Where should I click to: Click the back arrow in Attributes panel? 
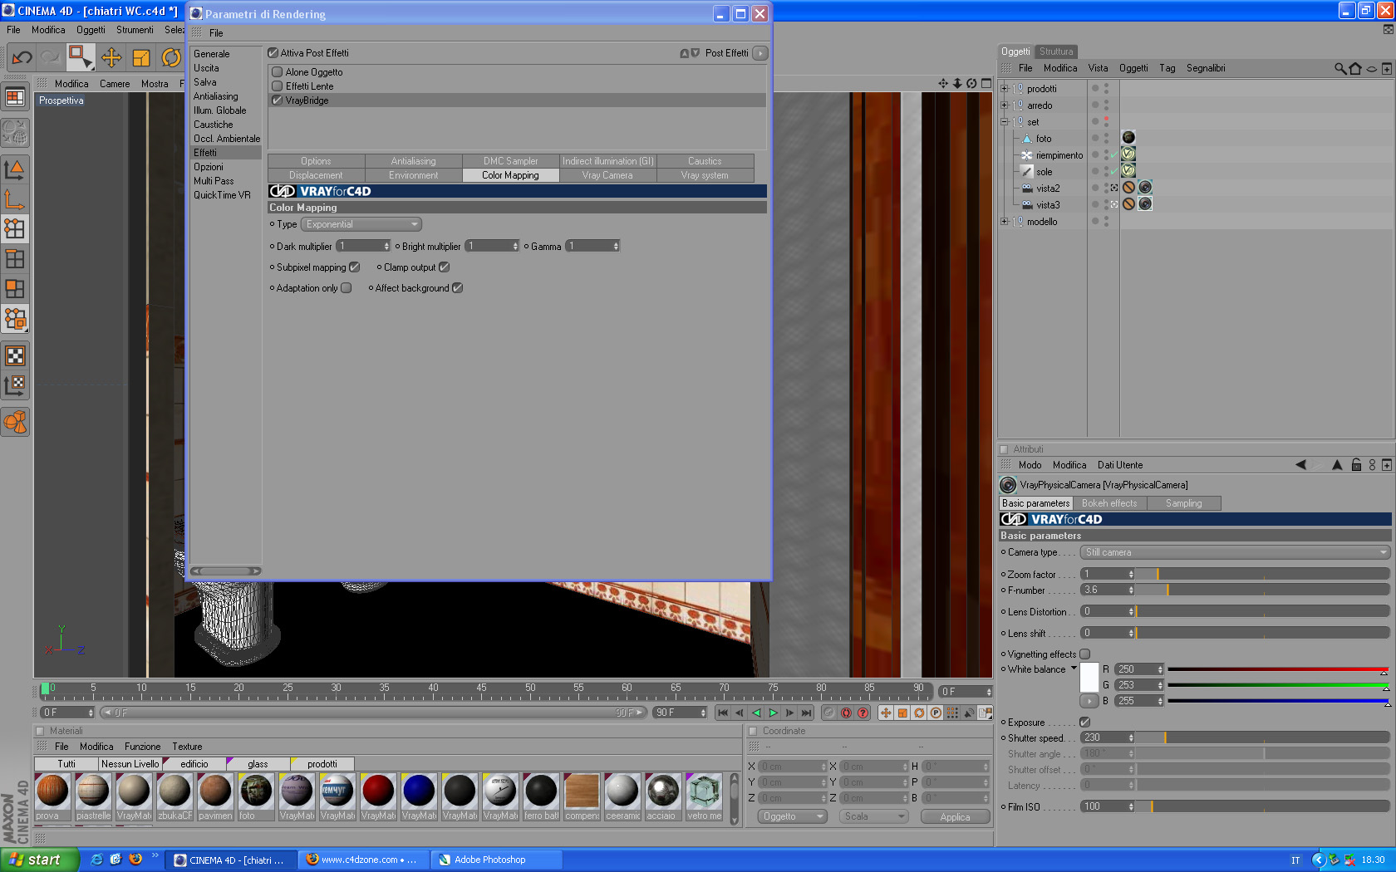(1300, 465)
